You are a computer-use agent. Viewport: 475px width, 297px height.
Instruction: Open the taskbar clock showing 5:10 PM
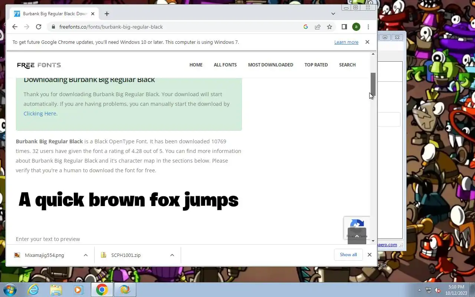tap(456, 290)
